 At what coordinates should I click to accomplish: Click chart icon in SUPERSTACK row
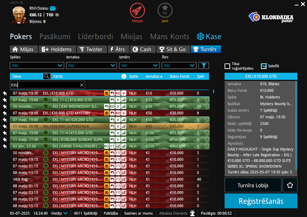(x=124, y=126)
